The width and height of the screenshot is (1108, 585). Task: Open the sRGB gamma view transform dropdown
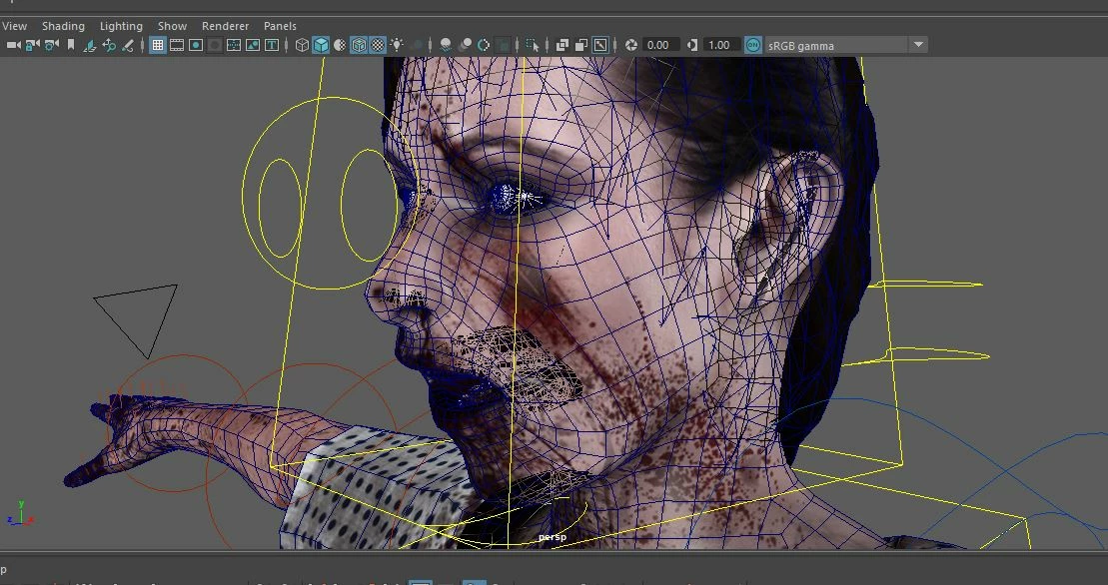[917, 45]
